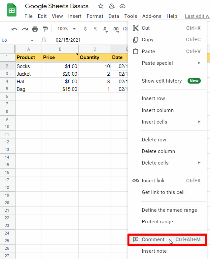Viewport: 210px width, 259px height.
Task: Click the chain link icon for Insert link
Action: [x=135, y=181]
